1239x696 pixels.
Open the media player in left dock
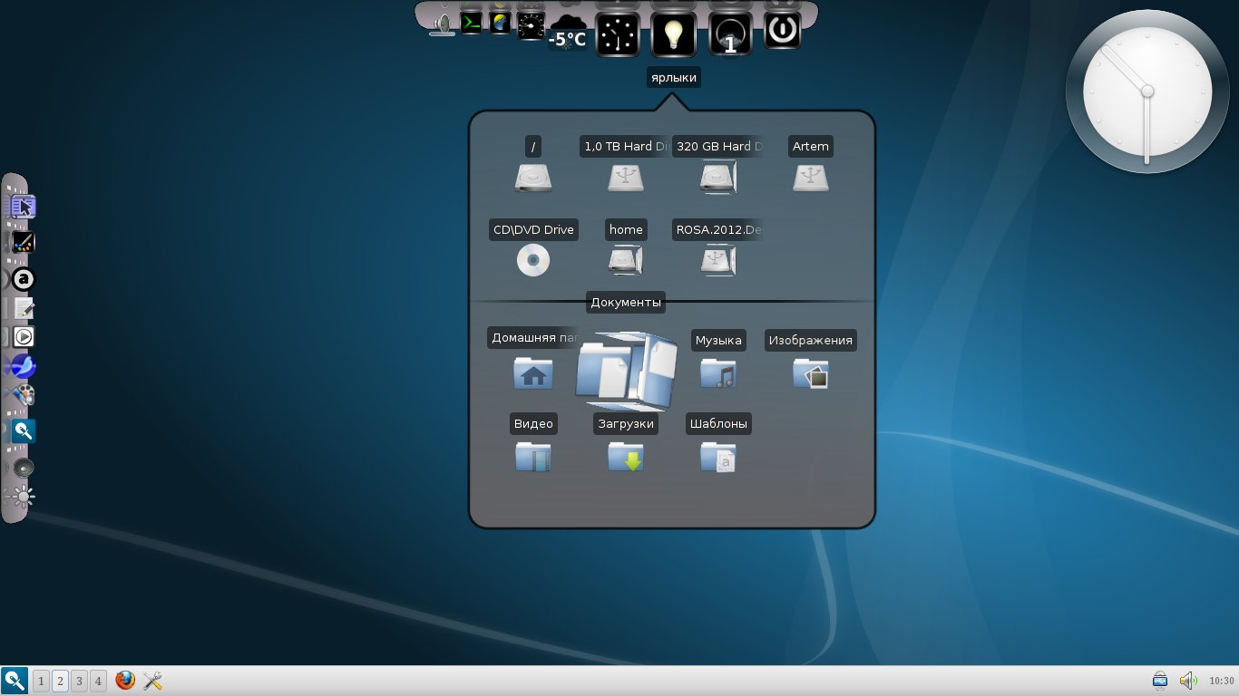(x=24, y=337)
